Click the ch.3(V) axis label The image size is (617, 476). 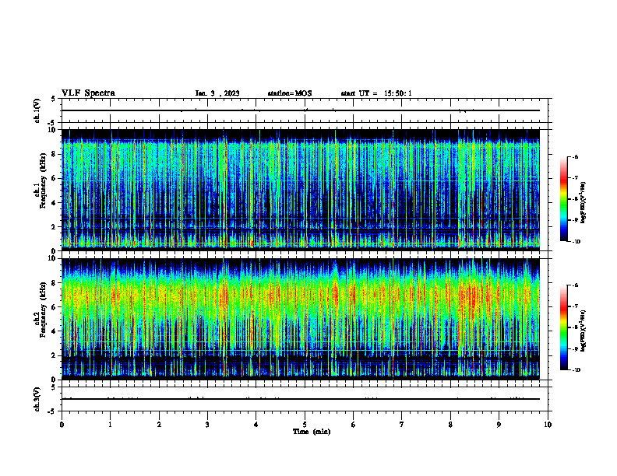pos(37,399)
